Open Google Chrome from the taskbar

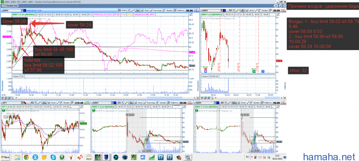click(x=26, y=158)
